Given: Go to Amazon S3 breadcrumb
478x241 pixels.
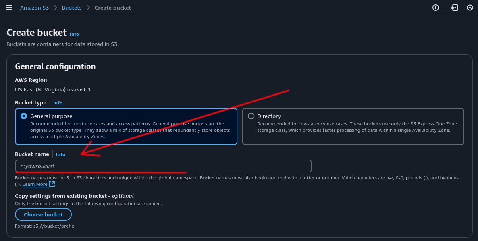Looking at the screenshot, I should pos(35,8).
